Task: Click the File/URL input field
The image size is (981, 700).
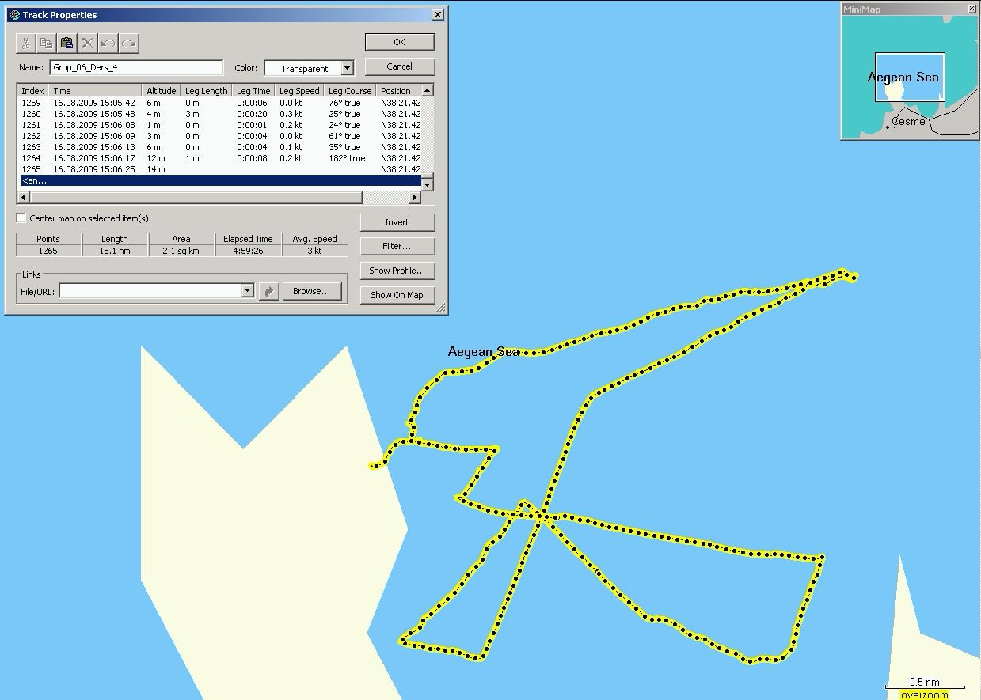Action: pos(150,291)
